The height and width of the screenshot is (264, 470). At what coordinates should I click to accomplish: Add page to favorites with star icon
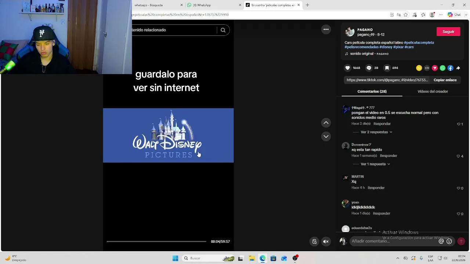405,15
